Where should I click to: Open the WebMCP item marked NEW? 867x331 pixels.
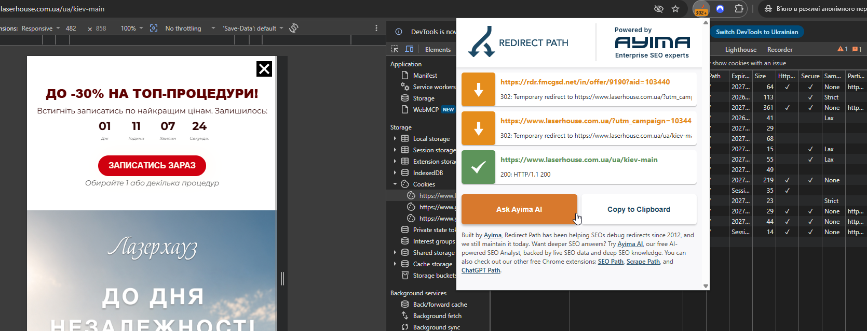pos(428,110)
